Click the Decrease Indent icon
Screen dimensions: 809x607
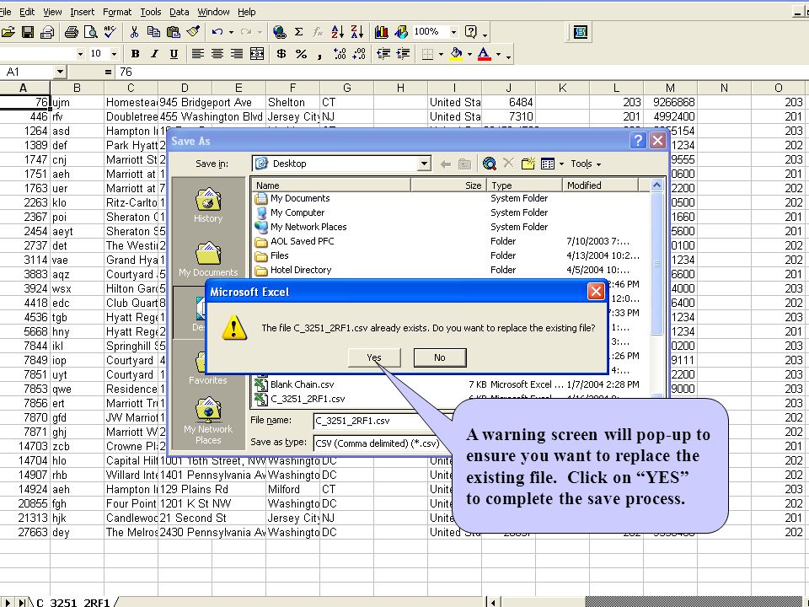383,54
